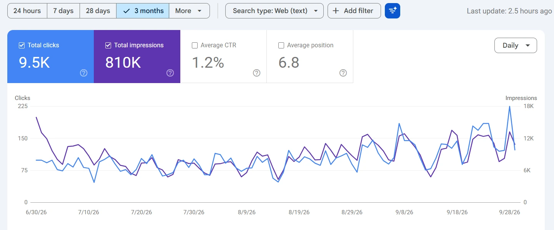This screenshot has width=554, height=230.
Task: Click the Add filter button
Action: pyautogui.click(x=354, y=11)
